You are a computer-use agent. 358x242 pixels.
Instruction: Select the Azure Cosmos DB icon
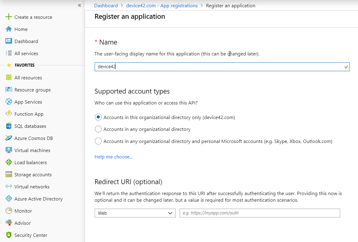pyautogui.click(x=9, y=138)
